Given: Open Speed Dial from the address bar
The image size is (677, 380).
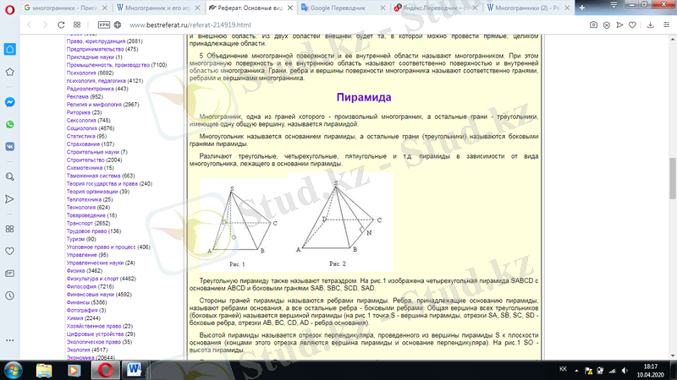Looking at the screenshot, I should tap(77, 25).
